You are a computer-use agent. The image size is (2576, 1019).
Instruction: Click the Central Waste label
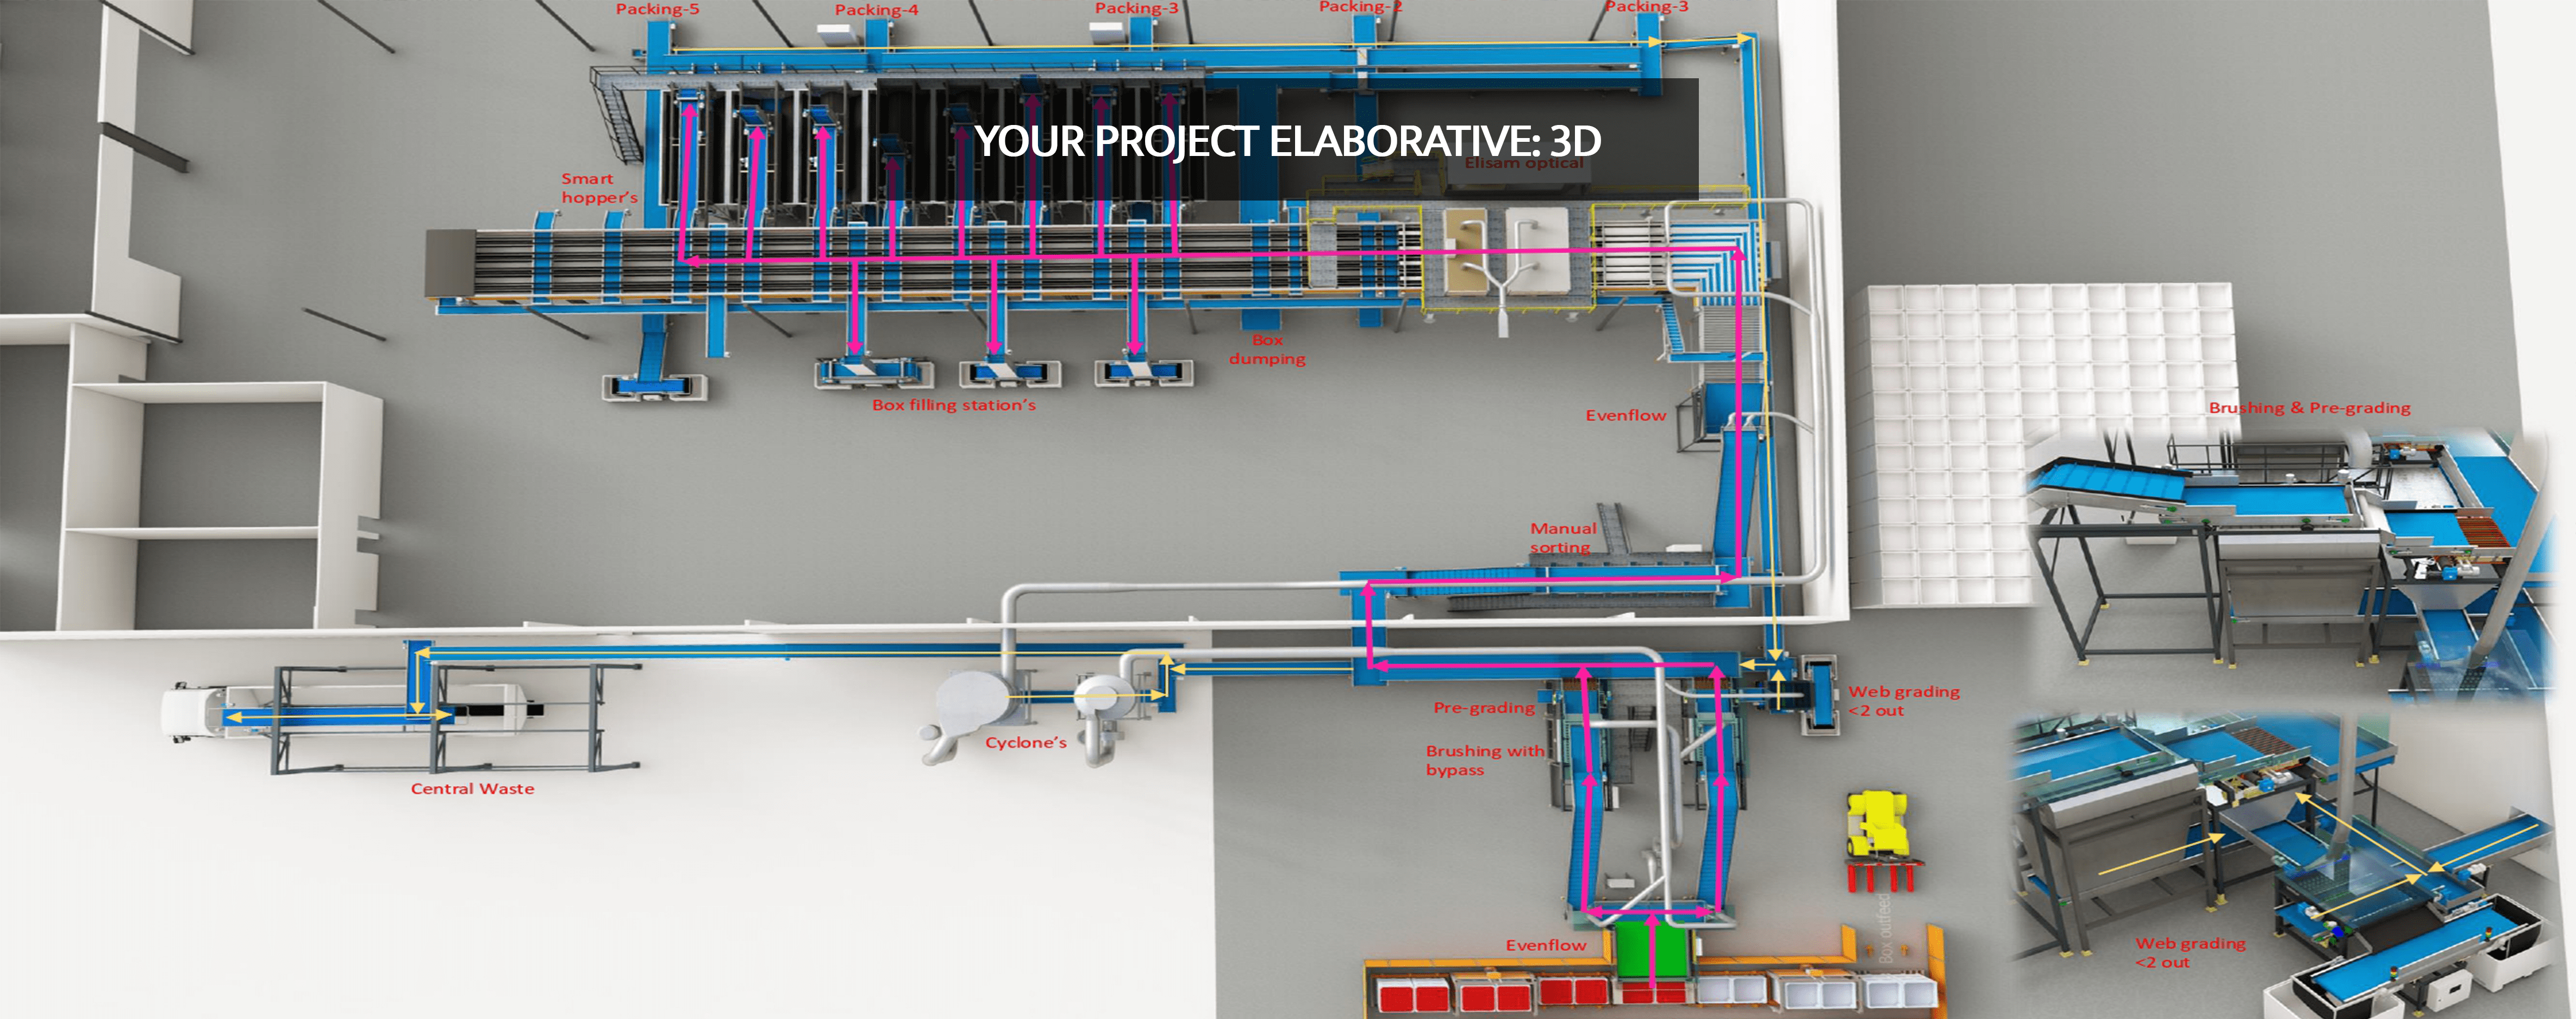tap(472, 788)
